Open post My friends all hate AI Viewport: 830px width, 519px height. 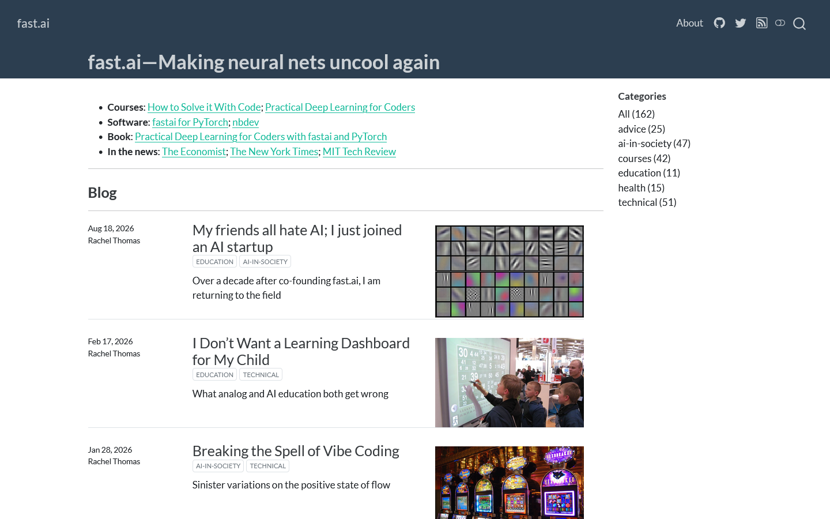point(297,238)
